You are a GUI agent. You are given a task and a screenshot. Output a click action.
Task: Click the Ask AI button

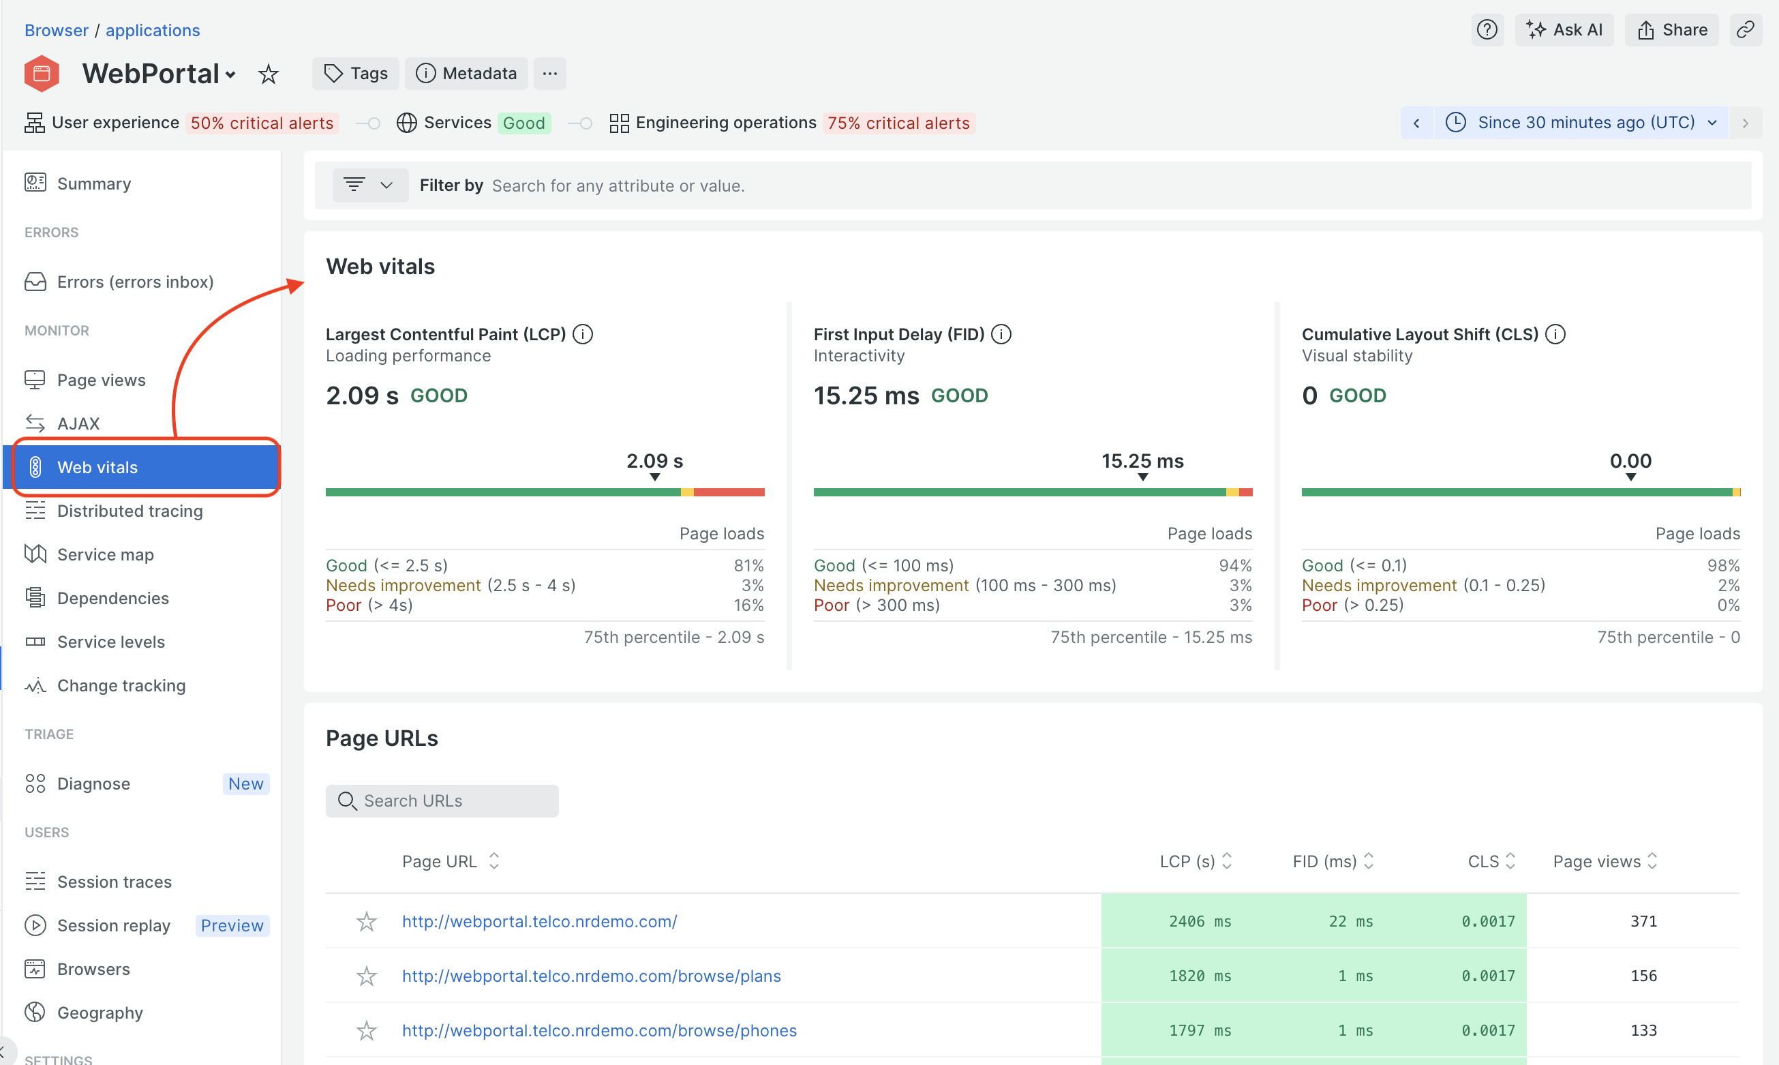[1564, 29]
